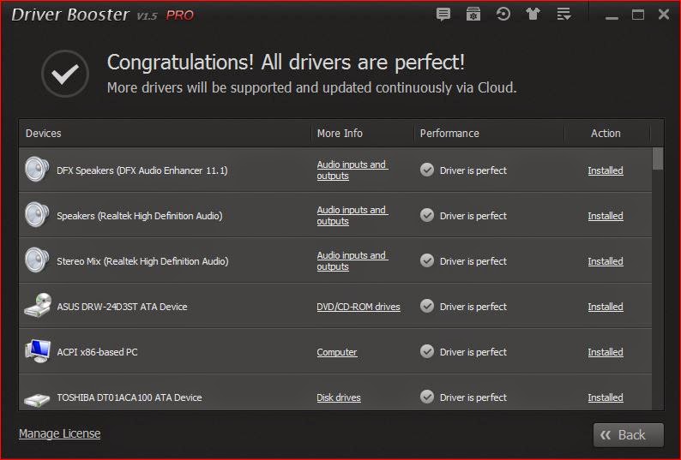Click the Stereo Mix speaker icon
Image resolution: width=681 pixels, height=460 pixels.
(x=37, y=260)
